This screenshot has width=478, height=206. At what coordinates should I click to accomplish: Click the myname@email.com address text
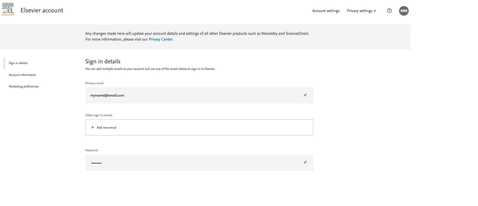pyautogui.click(x=107, y=95)
